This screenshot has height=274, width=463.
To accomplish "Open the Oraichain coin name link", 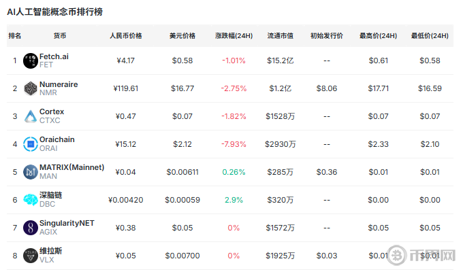I will click(x=57, y=139).
